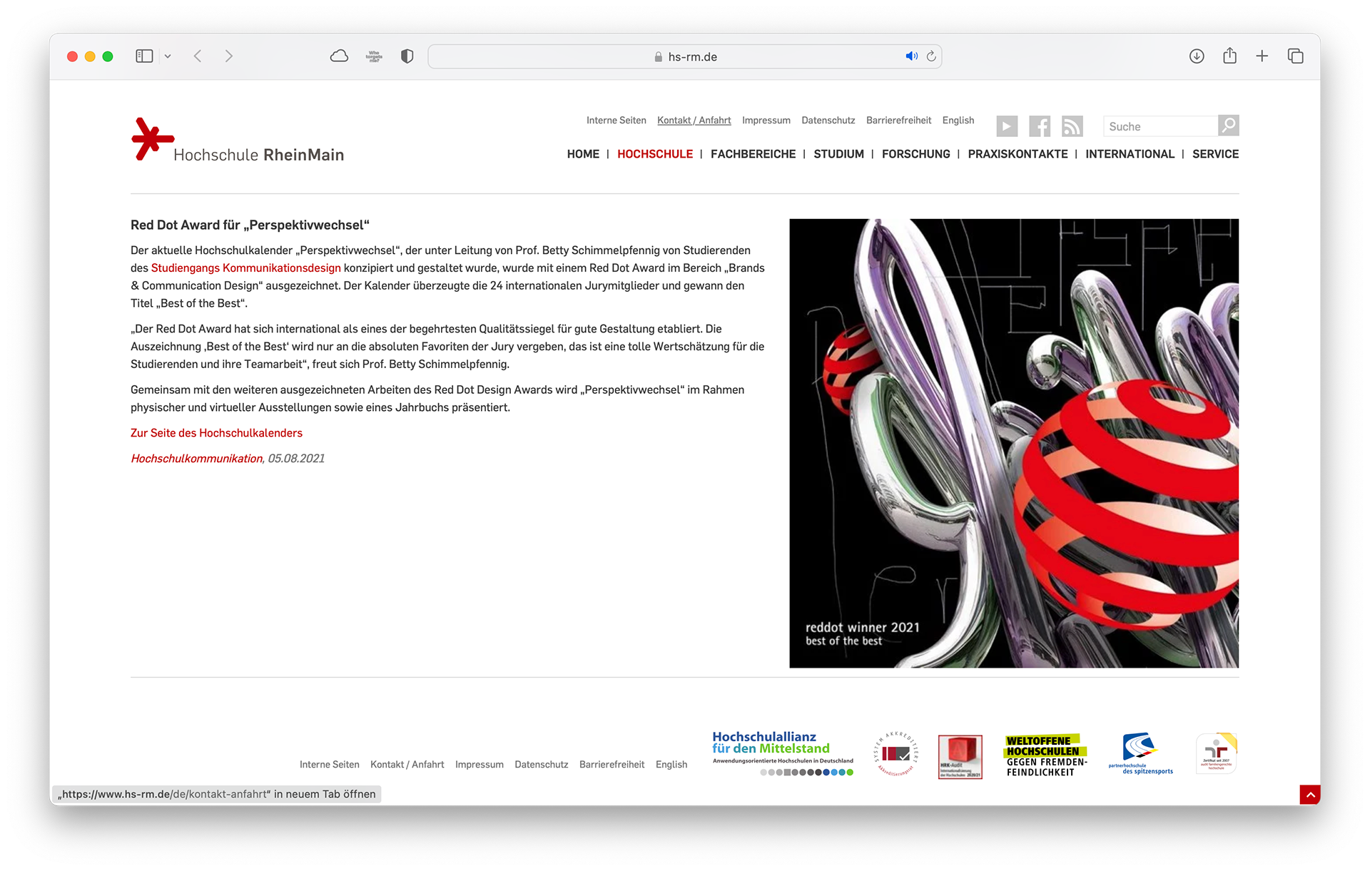The height and width of the screenshot is (871, 1370).
Task: Click the reddot winner 2021 image
Action: (1014, 443)
